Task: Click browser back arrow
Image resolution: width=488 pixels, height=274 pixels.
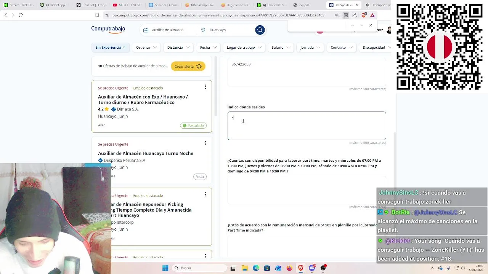Action: pos(6,15)
